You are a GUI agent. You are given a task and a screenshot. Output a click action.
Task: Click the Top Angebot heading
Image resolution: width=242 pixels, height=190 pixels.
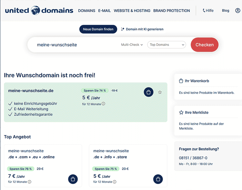coord(17,137)
